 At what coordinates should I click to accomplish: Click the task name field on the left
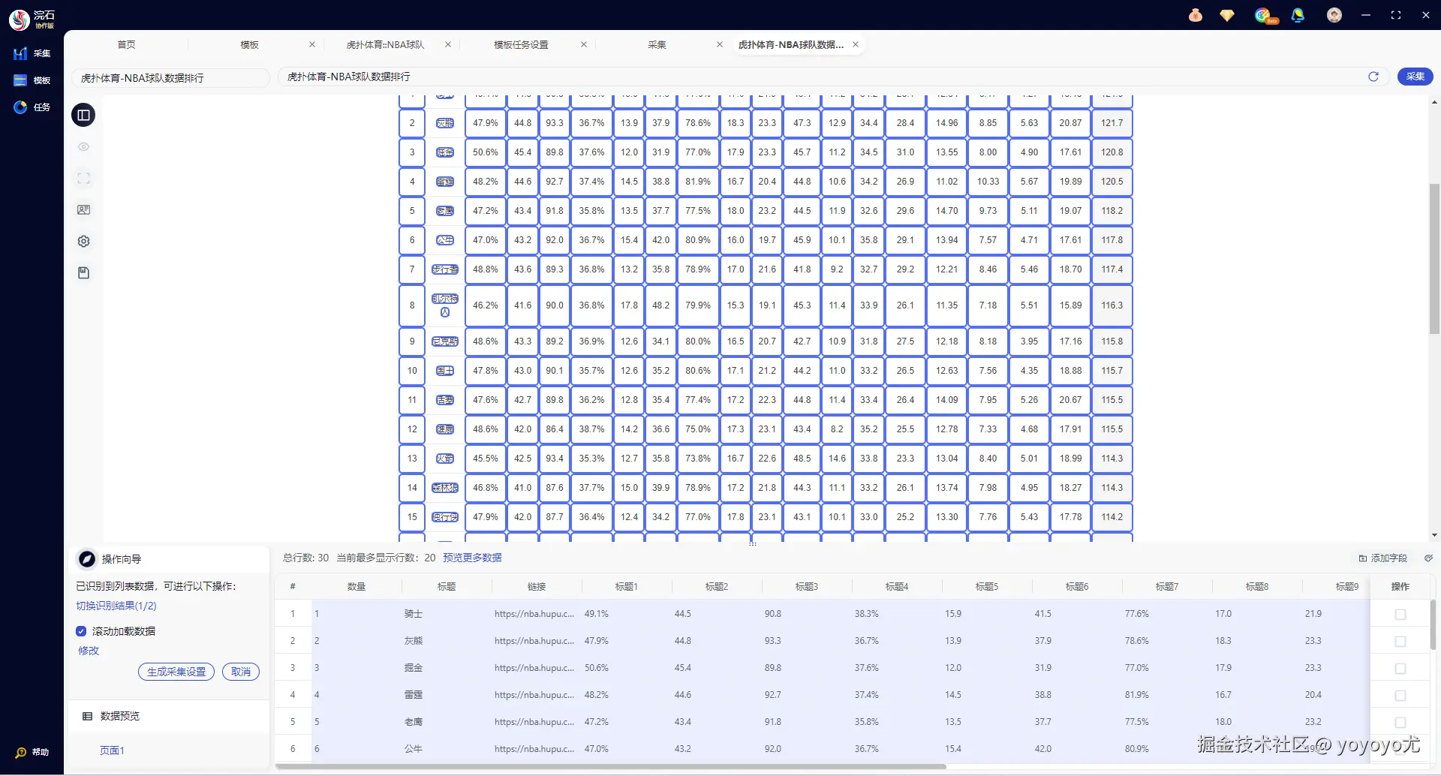coord(171,78)
